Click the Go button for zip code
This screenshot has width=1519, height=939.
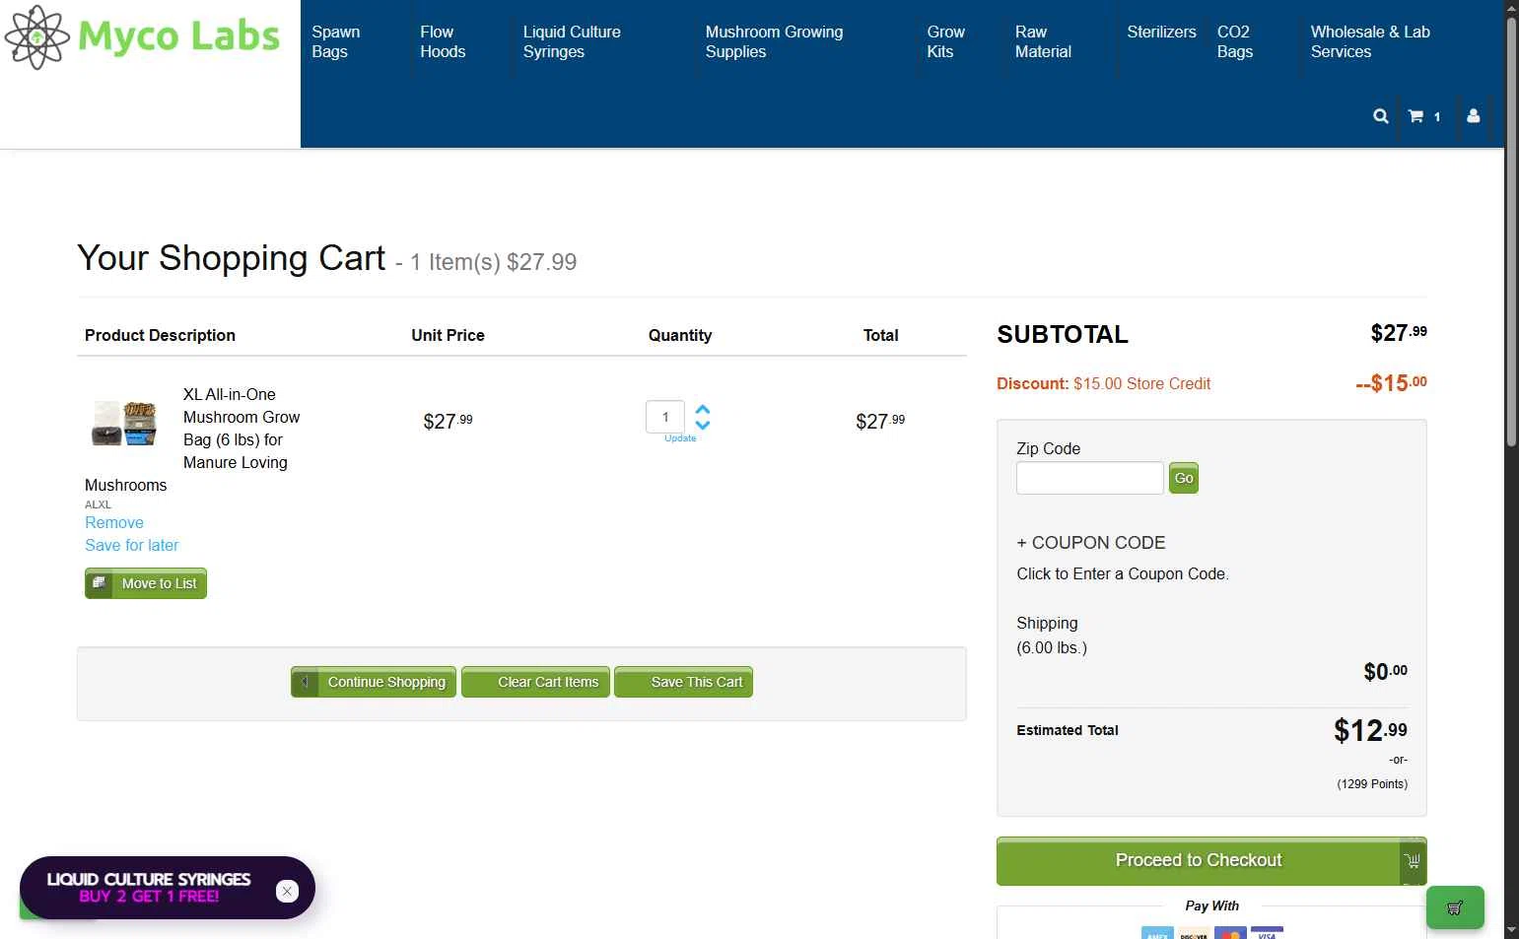coord(1184,478)
